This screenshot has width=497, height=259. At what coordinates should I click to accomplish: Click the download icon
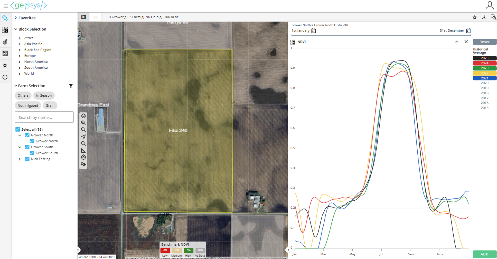point(484,17)
